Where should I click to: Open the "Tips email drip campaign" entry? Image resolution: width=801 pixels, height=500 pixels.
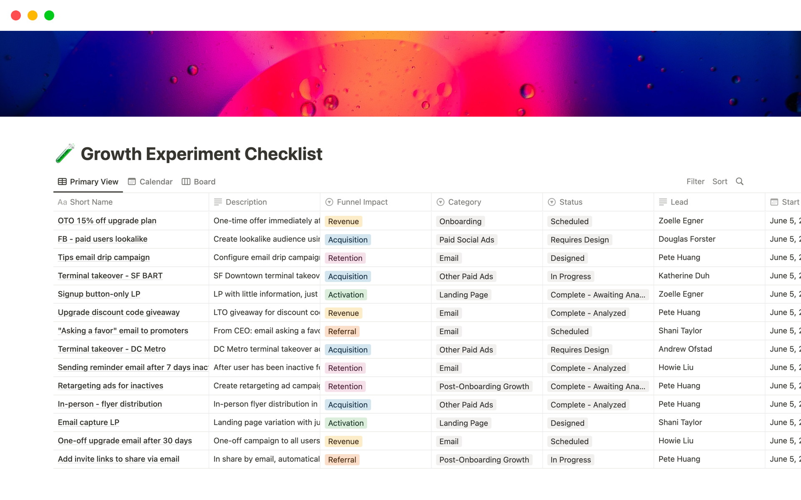(x=103, y=257)
